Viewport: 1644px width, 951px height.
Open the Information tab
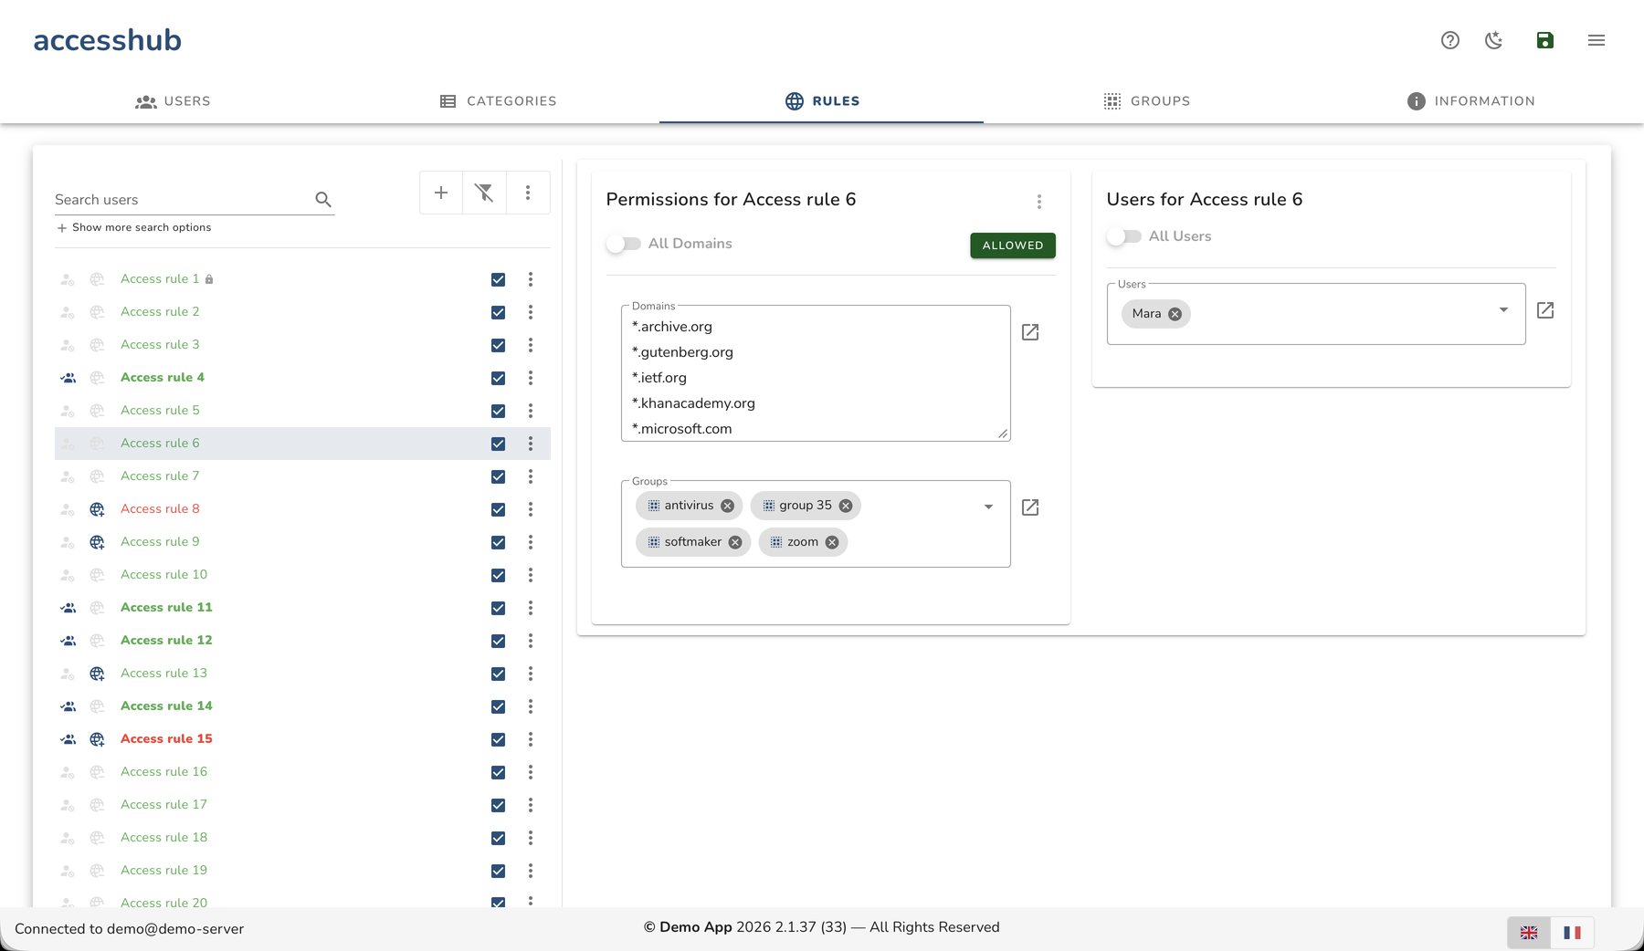pyautogui.click(x=1470, y=101)
